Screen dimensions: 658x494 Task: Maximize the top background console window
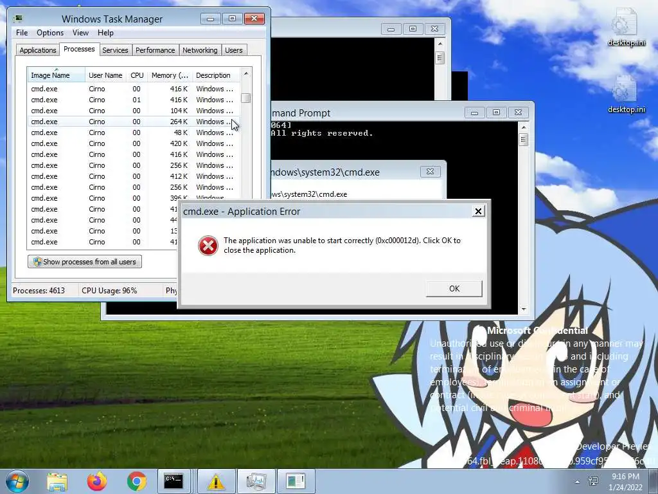[413, 29]
